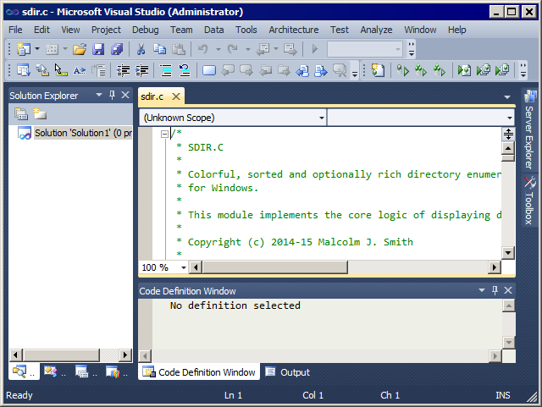Click the Solution Explorer Properties icon
542x407 pixels.
point(21,113)
